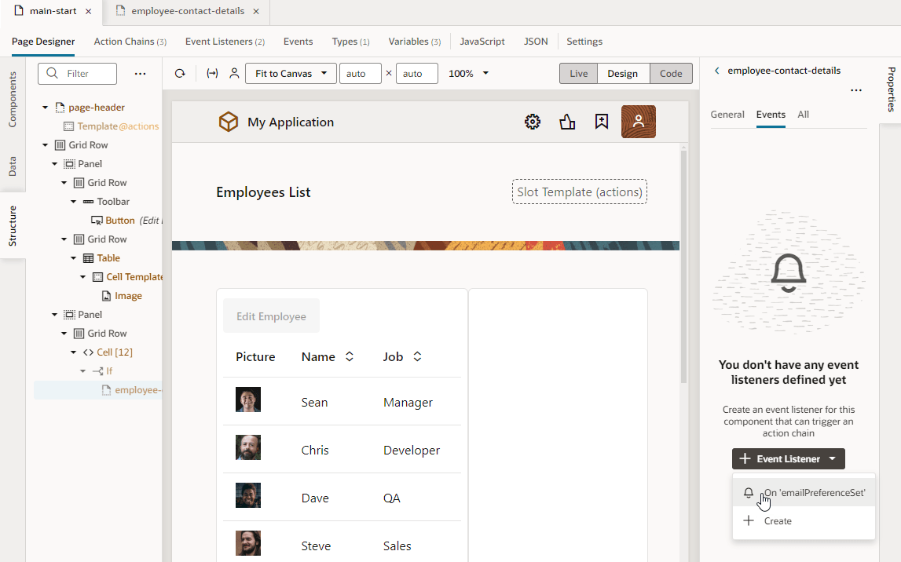Viewport: 901px width, 562px height.
Task: Click the bookmark icon in My Application header
Action: click(601, 122)
